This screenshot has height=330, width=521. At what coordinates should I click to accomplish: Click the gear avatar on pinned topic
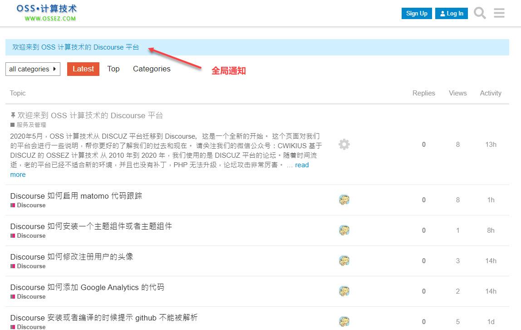[x=344, y=145]
